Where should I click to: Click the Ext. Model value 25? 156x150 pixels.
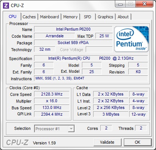point(92,72)
